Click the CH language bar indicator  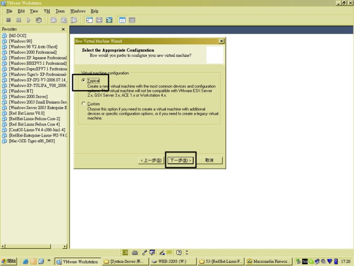coord(125,252)
